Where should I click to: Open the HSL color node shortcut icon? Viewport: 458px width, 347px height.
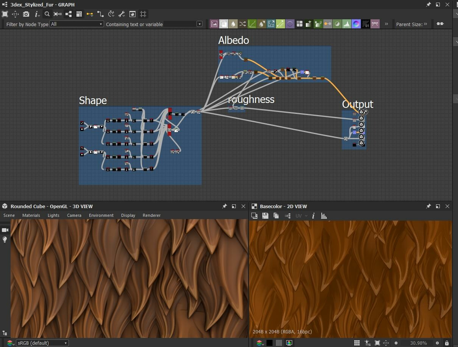[x=356, y=24]
